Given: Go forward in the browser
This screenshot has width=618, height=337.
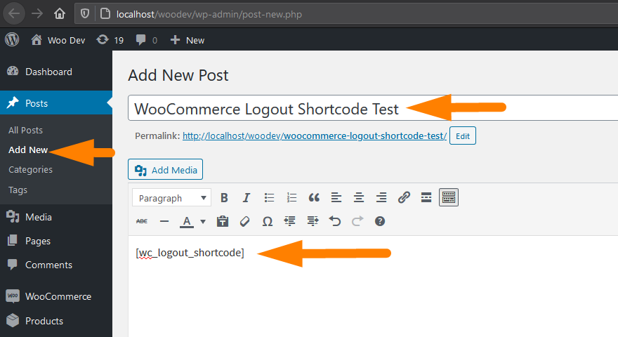Looking at the screenshot, I should (37, 14).
